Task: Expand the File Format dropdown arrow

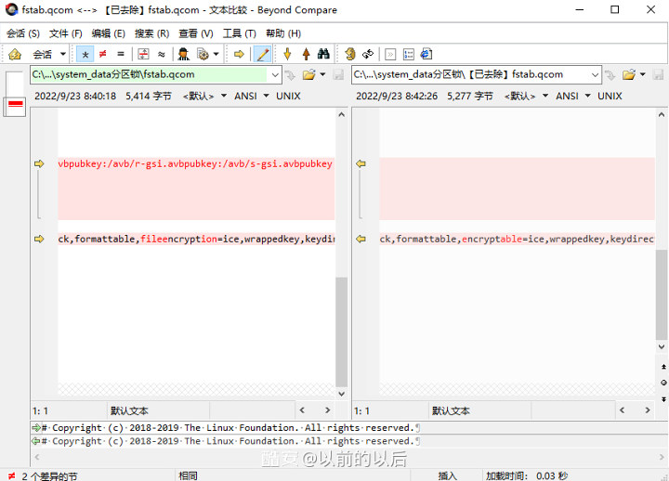Action: (x=216, y=54)
